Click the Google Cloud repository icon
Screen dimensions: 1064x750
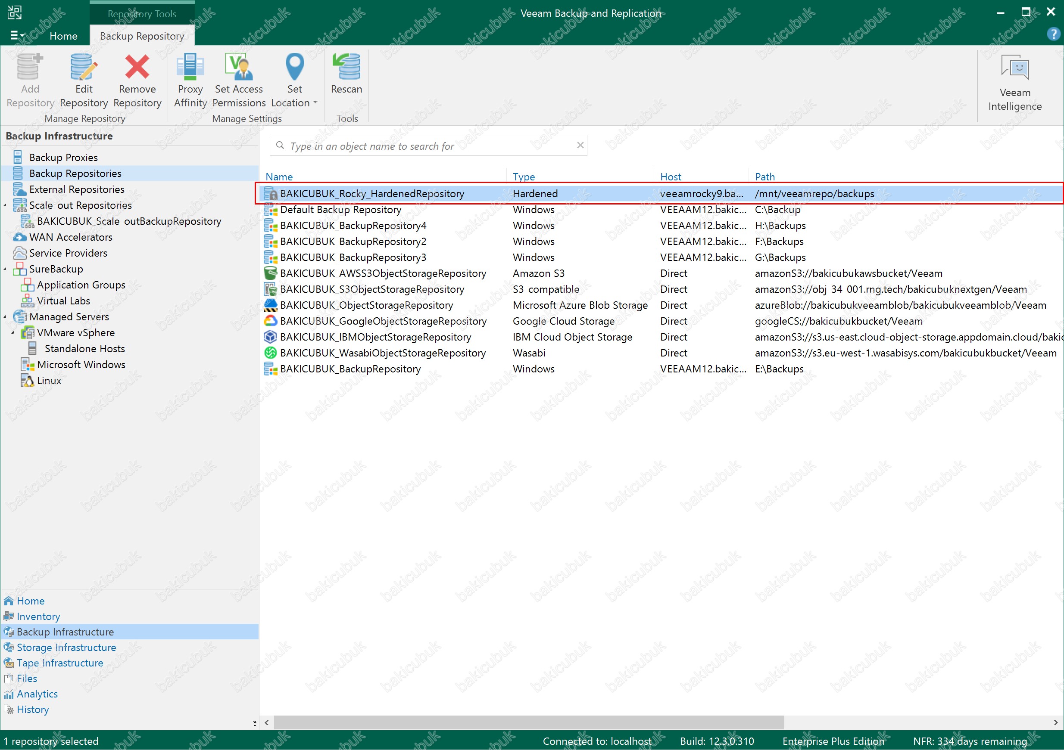[x=270, y=321]
